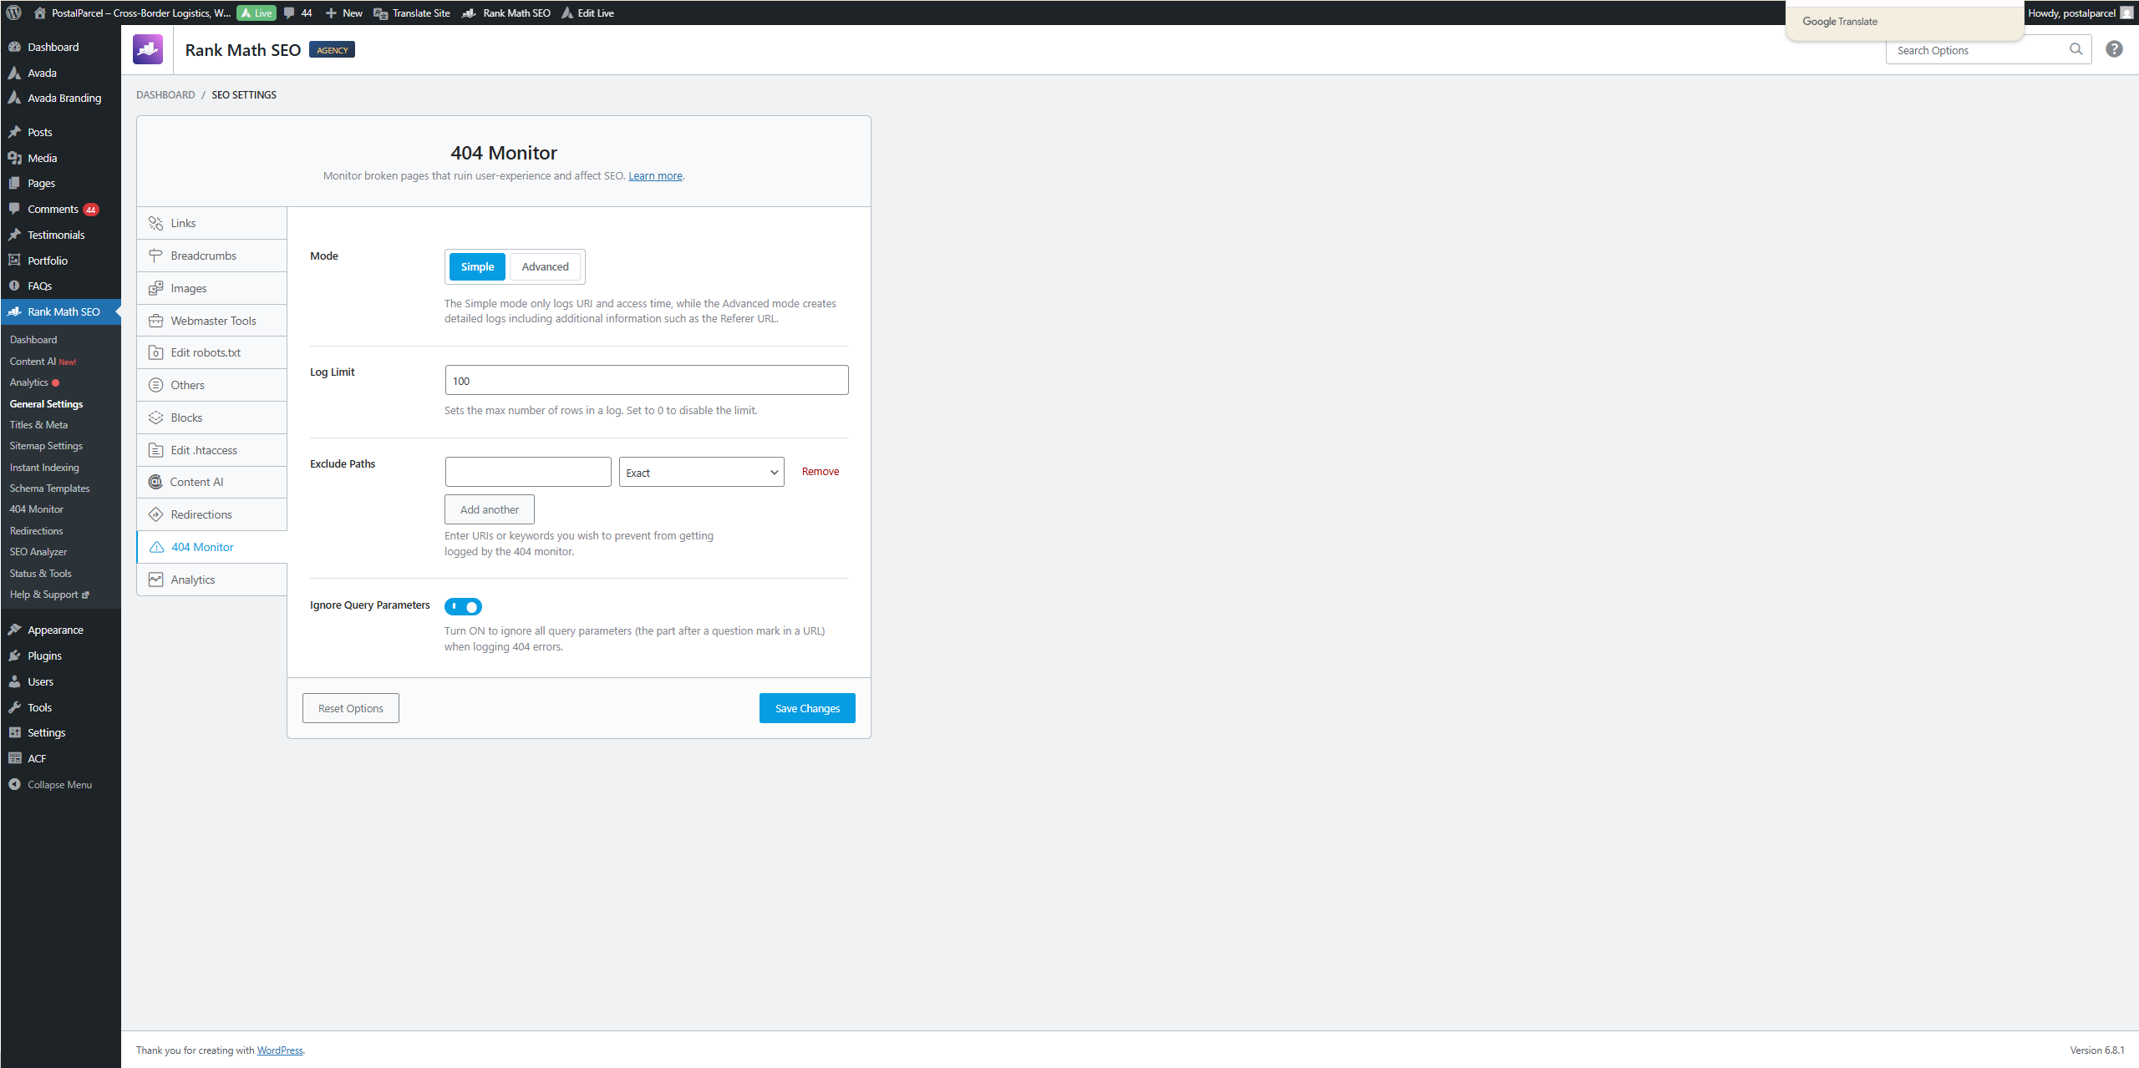This screenshot has height=1068, width=2139.
Task: Click the Webmaster Tools briefcase icon
Action: click(155, 321)
